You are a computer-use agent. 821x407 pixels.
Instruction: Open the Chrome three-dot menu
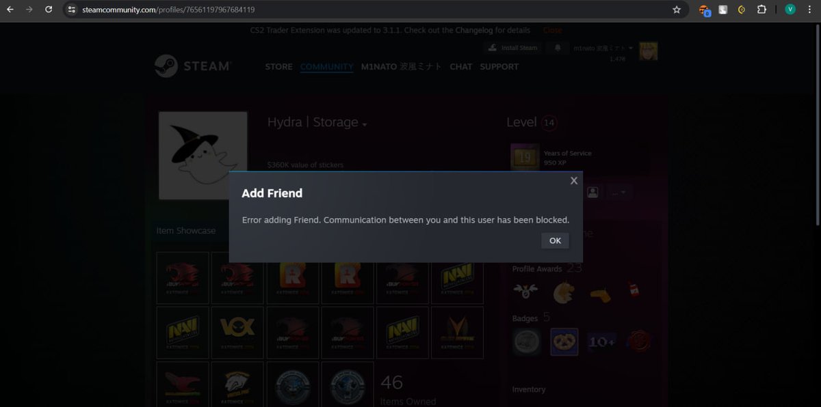(809, 10)
